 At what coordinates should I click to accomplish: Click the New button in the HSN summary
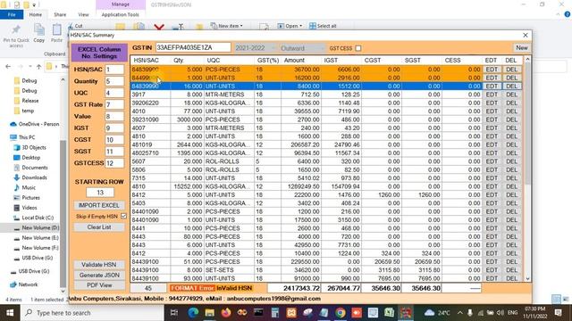522,47
